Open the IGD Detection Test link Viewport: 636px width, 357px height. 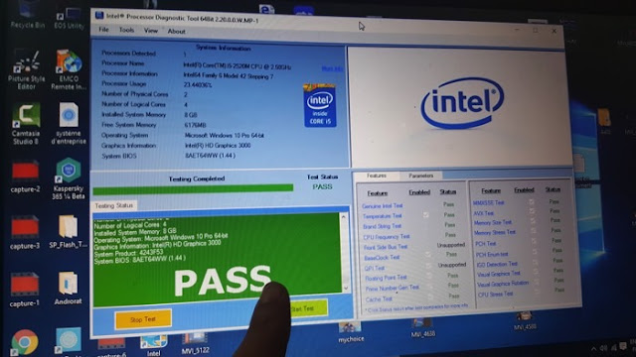[497, 265]
